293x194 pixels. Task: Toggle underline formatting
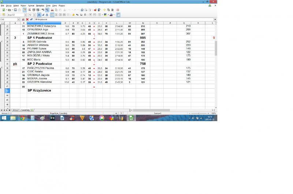point(47,15)
